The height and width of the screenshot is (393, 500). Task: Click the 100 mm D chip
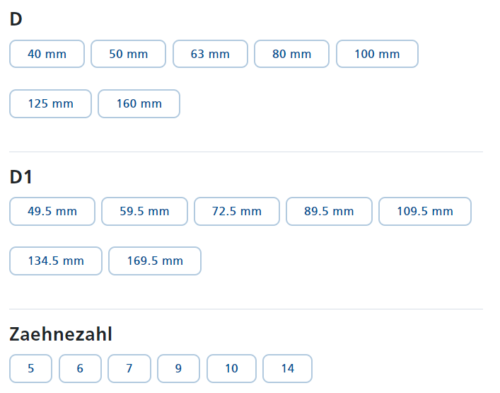pyautogui.click(x=377, y=54)
